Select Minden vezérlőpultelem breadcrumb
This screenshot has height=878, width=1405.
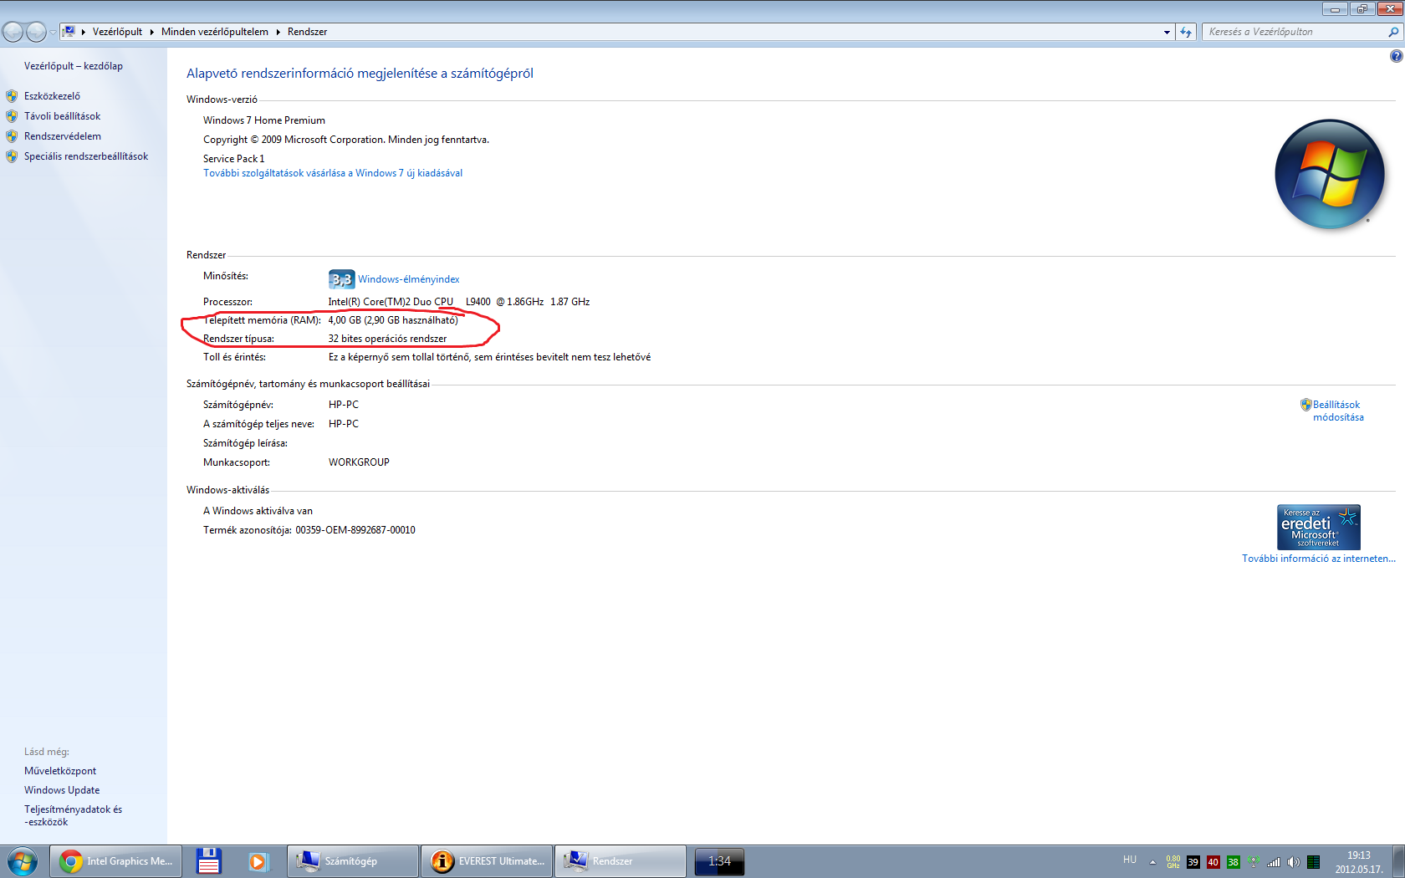tap(215, 32)
